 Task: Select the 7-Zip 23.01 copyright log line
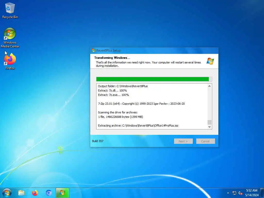tap(141, 104)
